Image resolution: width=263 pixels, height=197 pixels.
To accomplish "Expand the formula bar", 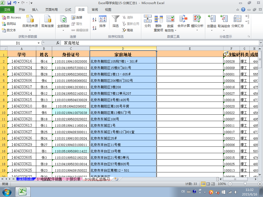I will [261, 43].
